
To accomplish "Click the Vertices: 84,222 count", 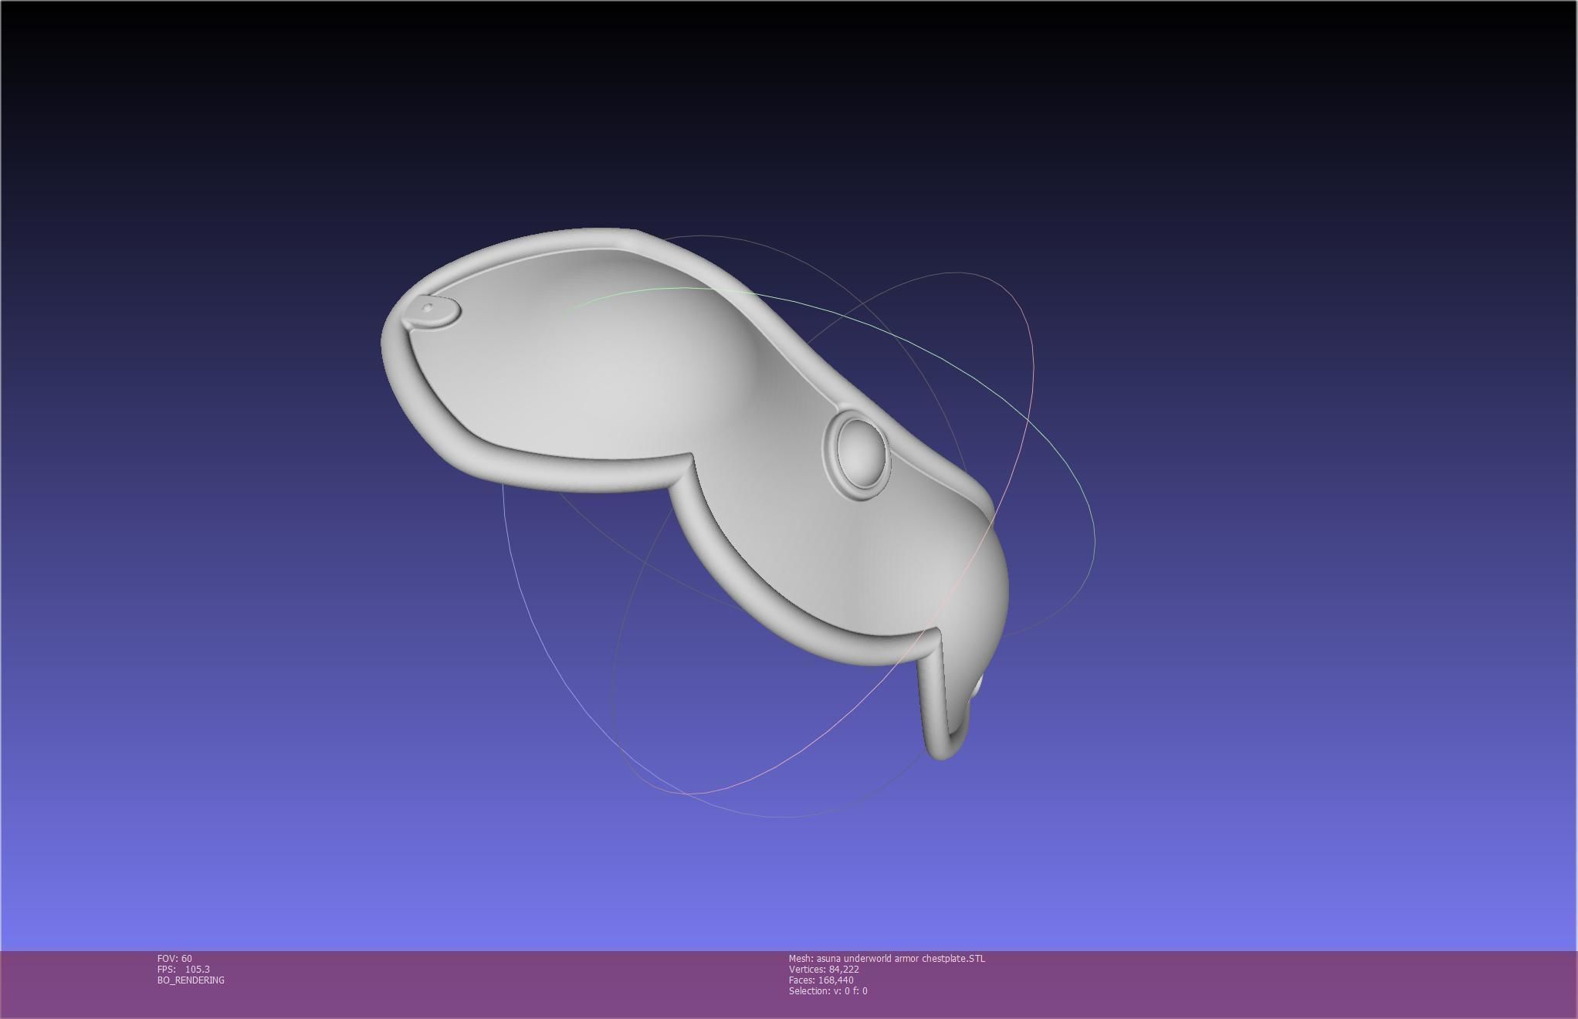I will pos(824,969).
